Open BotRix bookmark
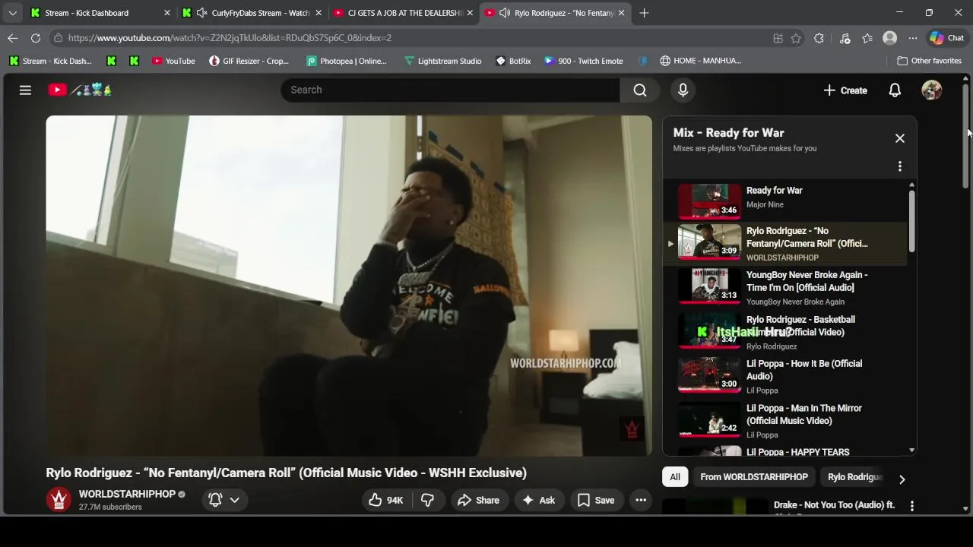973x547 pixels. point(513,61)
